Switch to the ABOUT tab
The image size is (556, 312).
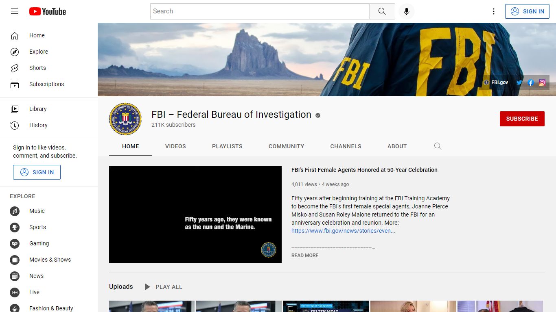[x=397, y=146]
